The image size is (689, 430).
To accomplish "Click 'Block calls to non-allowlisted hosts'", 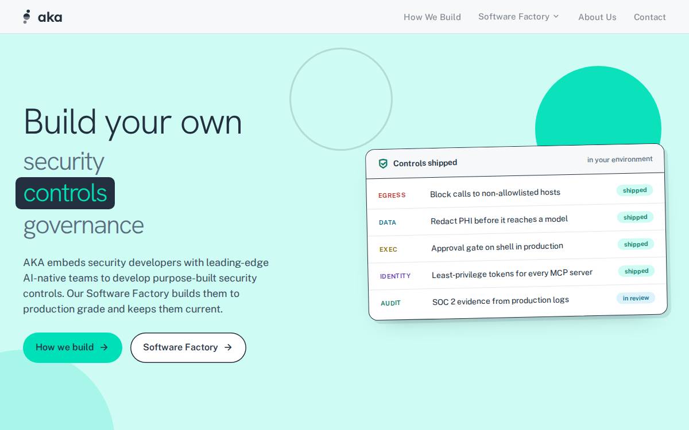I will (x=495, y=193).
